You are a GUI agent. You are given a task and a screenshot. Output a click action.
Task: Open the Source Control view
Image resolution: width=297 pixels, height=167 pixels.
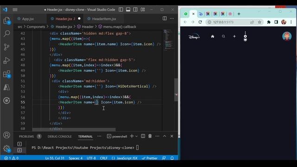pyautogui.click(x=6, y=47)
